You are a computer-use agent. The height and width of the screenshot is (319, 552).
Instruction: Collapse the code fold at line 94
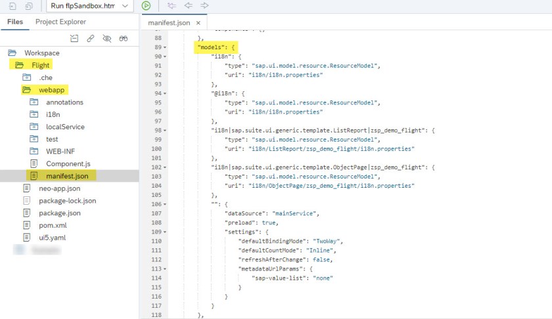click(x=165, y=94)
